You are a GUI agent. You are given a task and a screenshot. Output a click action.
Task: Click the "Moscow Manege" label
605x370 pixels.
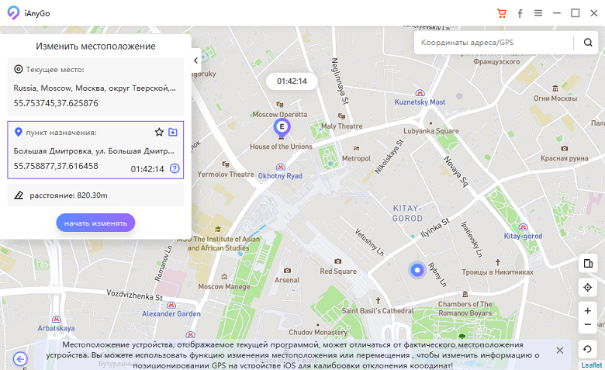(x=224, y=287)
